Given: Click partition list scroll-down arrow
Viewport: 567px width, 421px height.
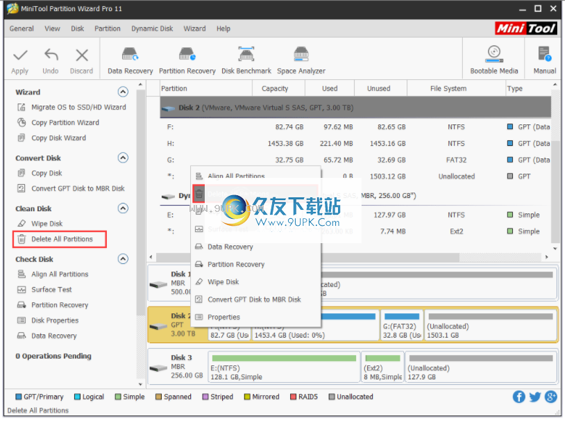Looking at the screenshot, I should (x=555, y=249).
